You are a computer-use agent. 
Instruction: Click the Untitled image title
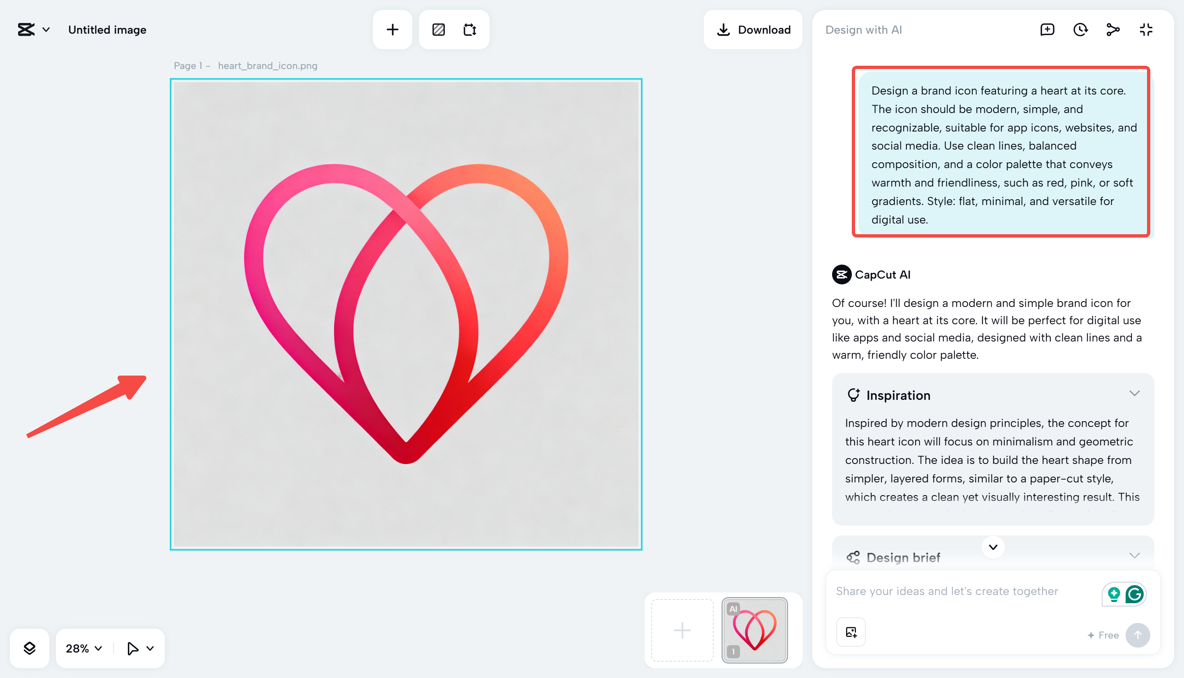click(106, 29)
